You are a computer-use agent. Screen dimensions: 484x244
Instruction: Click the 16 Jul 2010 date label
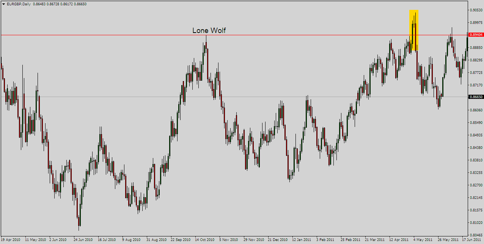tap(107, 240)
